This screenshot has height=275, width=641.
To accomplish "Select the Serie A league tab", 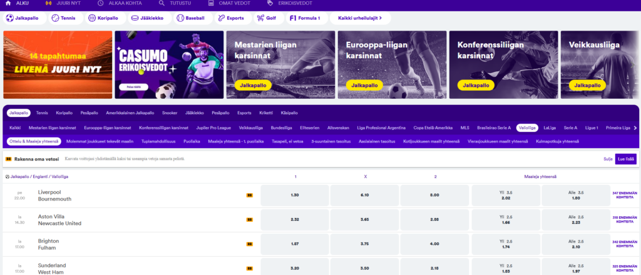I will click(570, 127).
